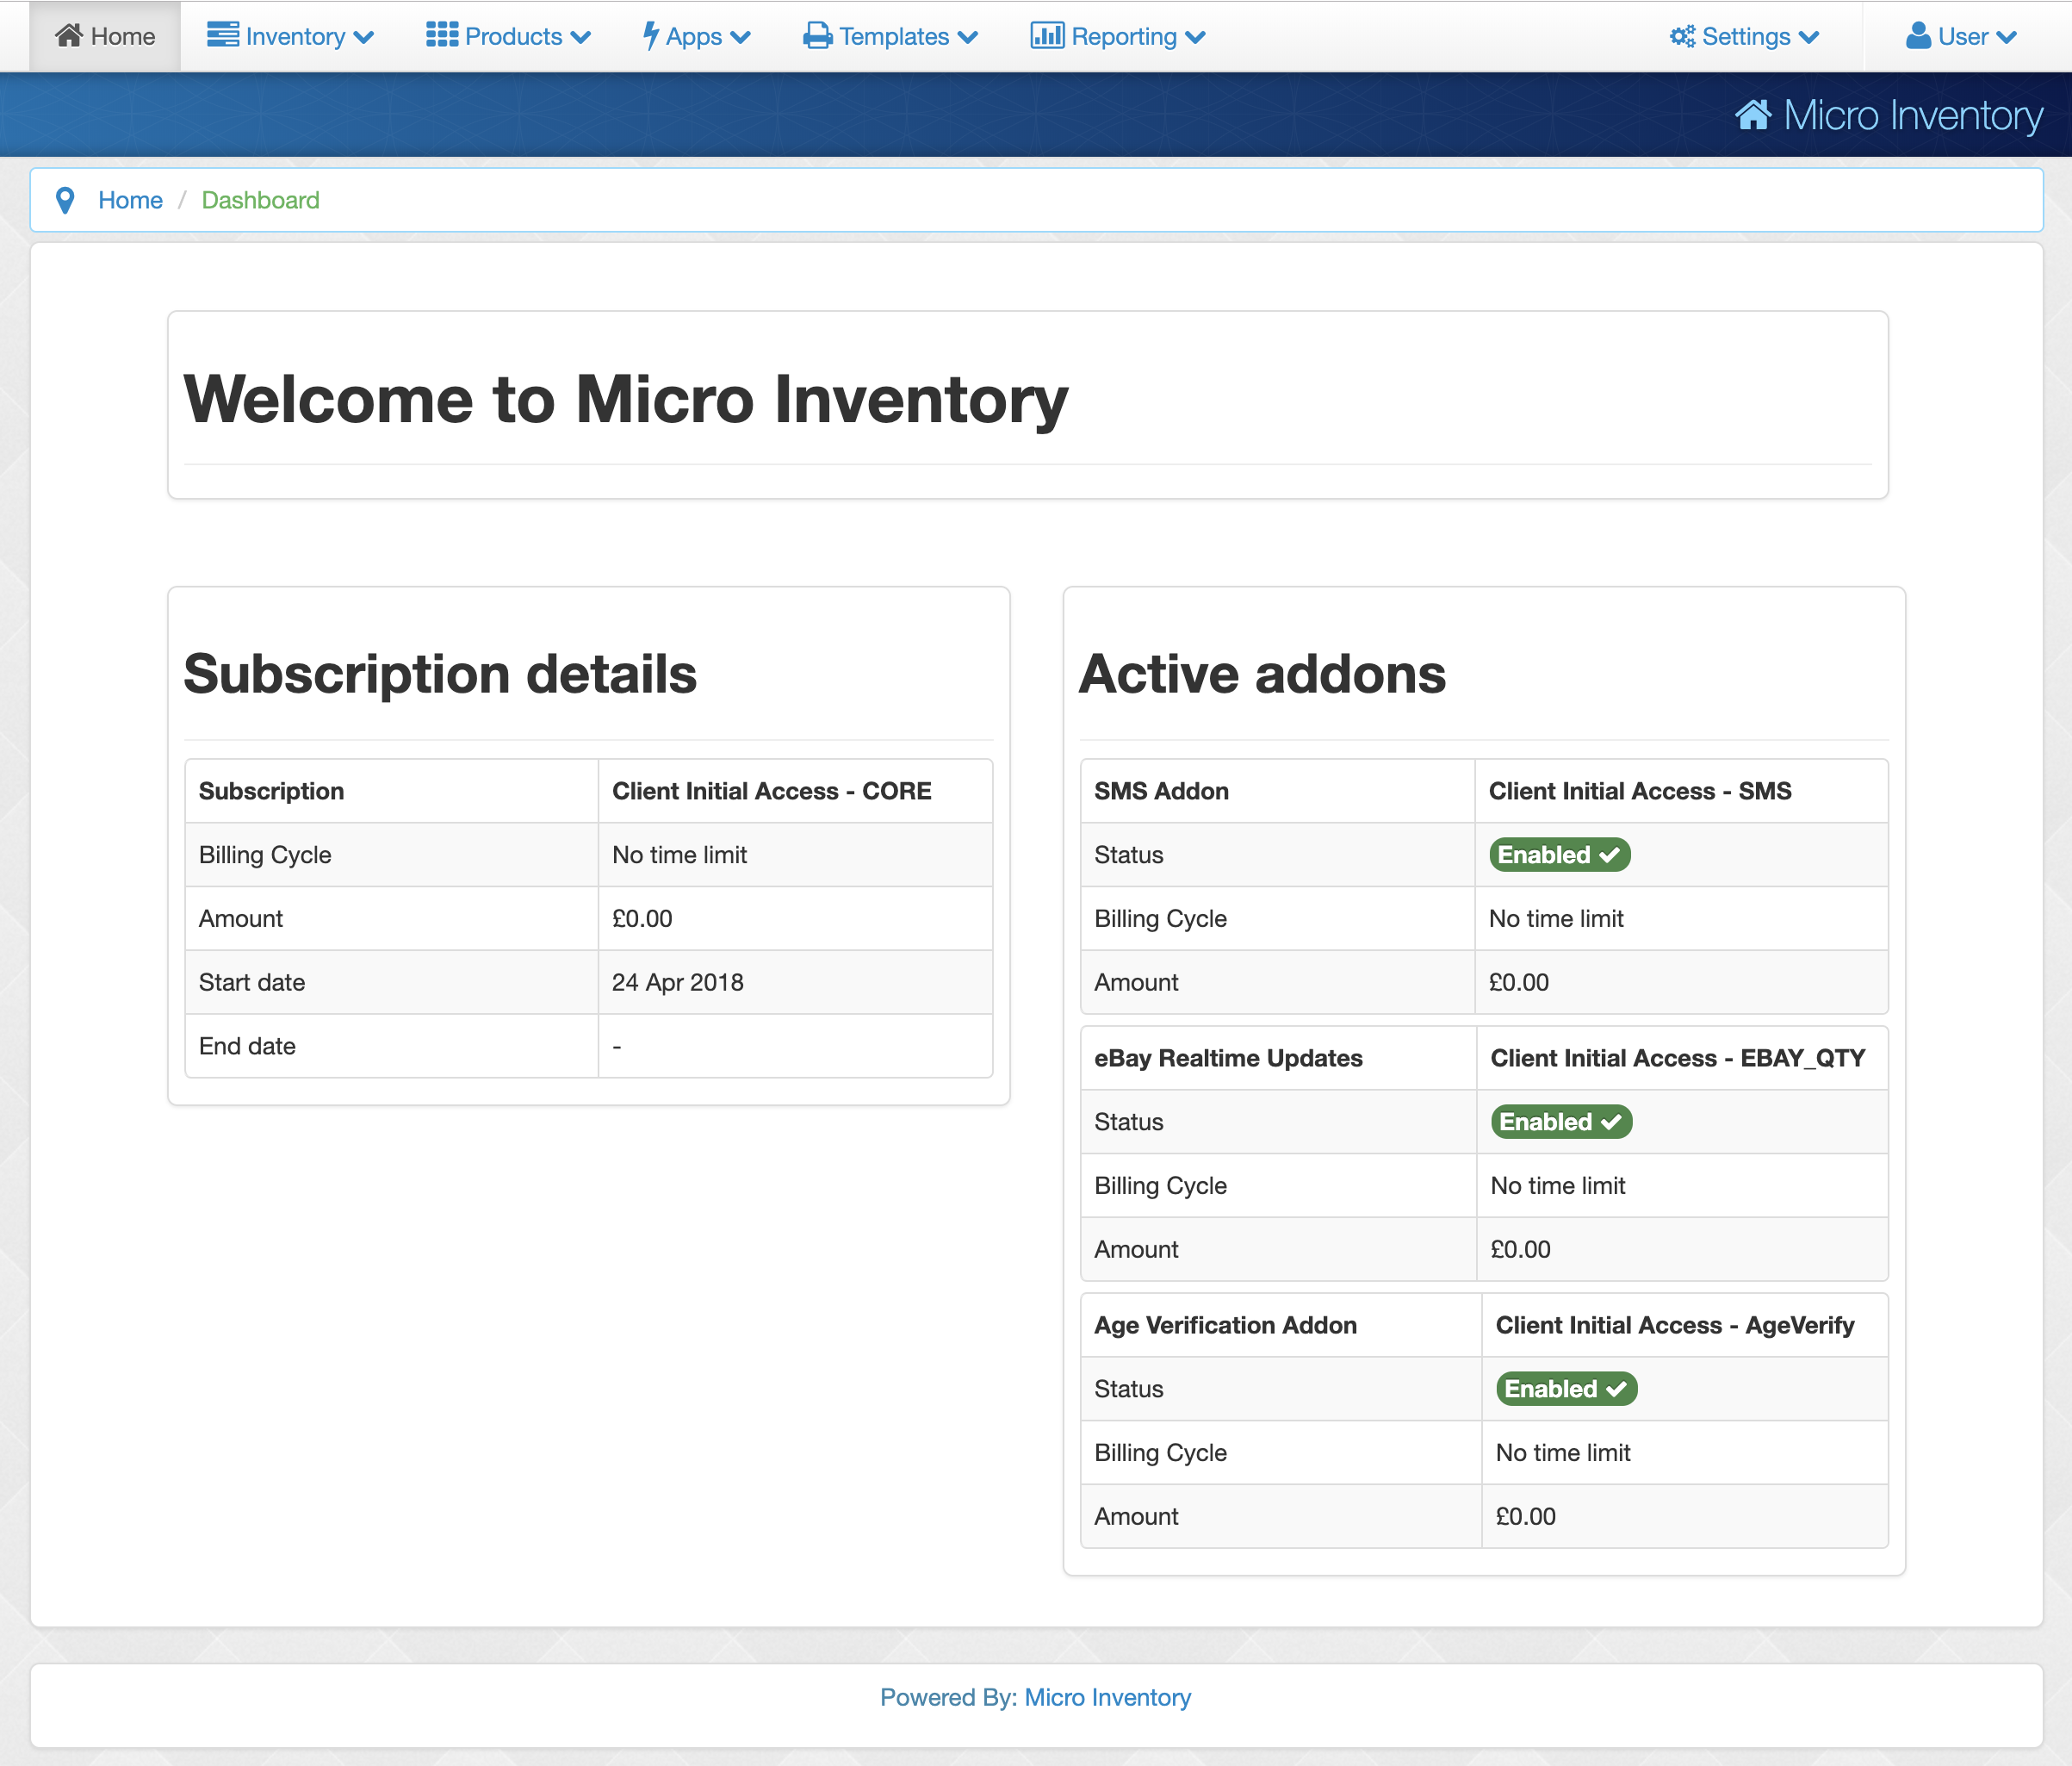Open the Home menu item
The width and height of the screenshot is (2072, 1766).
[x=105, y=36]
